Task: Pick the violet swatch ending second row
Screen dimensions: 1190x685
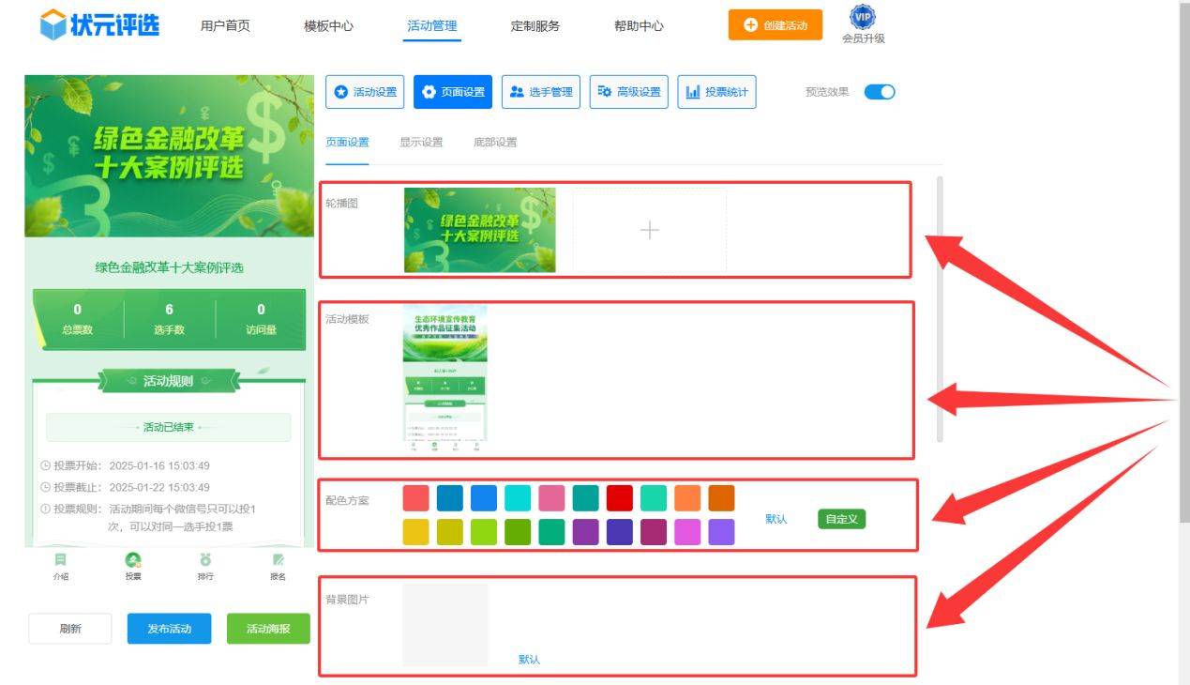Action: point(721,532)
